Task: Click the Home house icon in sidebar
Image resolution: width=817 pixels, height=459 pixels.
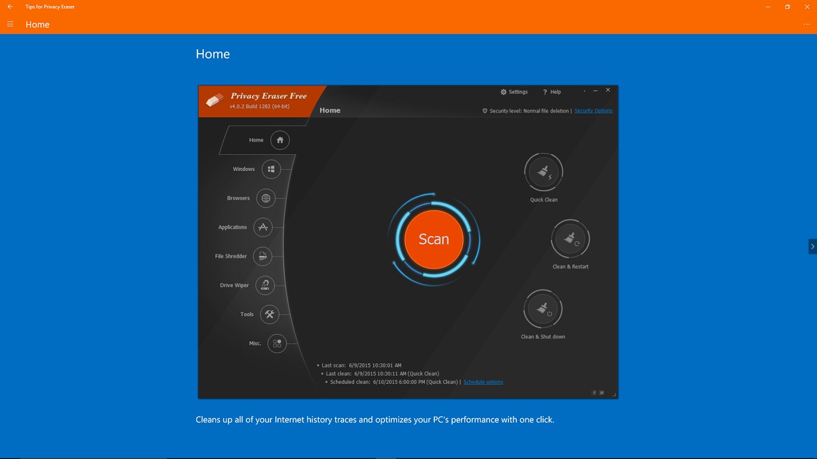Action: [280, 140]
